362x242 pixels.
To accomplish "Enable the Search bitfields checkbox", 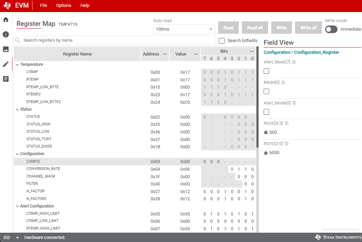I will (222, 41).
